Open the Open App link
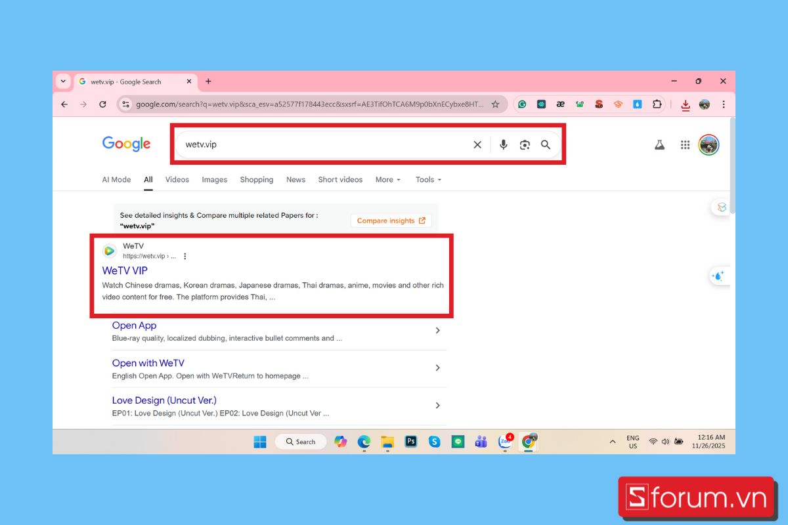This screenshot has width=788, height=525. pos(134,325)
